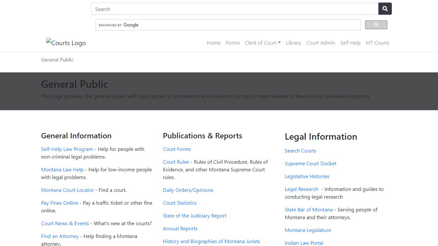Open the Indian Law Portal link
Image resolution: width=438 pixels, height=246 pixels.
pyautogui.click(x=304, y=243)
